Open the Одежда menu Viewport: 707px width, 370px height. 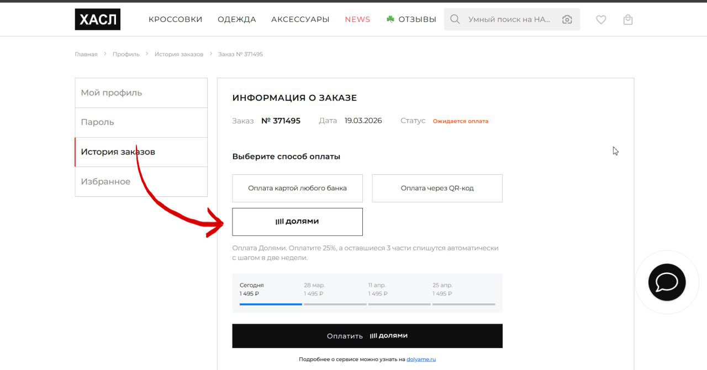click(236, 19)
